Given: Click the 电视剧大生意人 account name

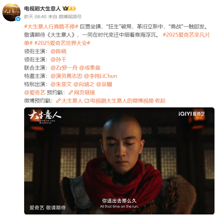Looking at the screenshot, I should pyautogui.click(x=42, y=9).
